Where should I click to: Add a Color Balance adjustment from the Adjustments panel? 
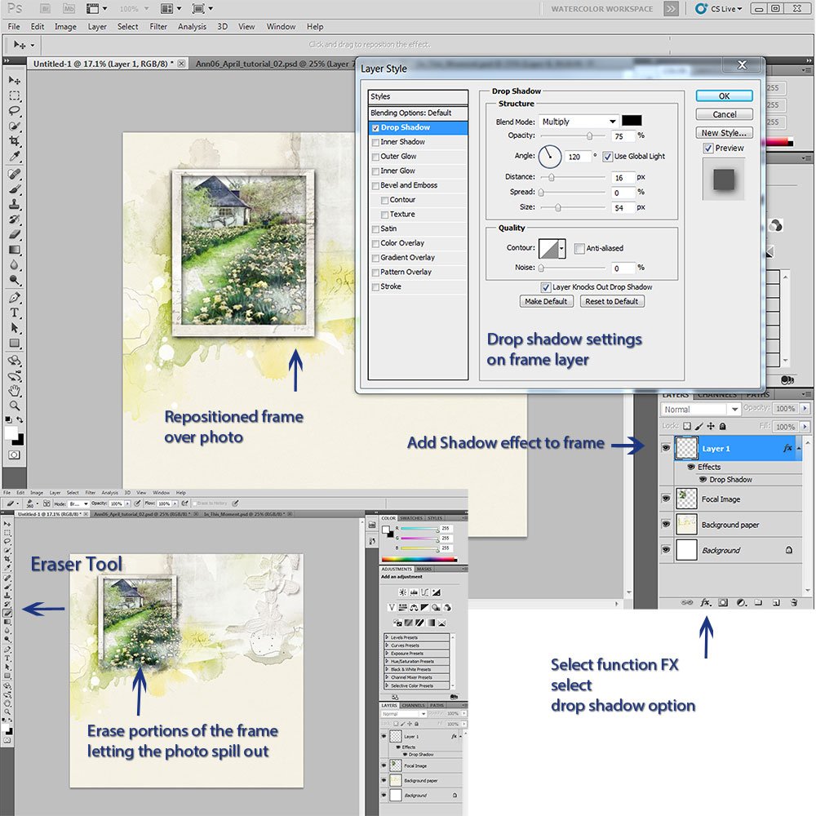[414, 607]
